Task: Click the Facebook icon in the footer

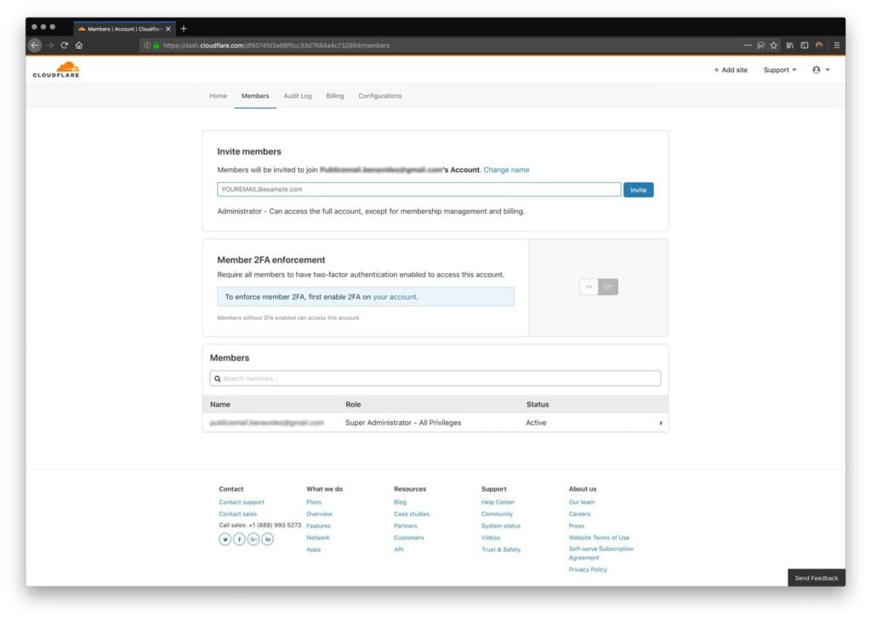Action: (x=239, y=539)
